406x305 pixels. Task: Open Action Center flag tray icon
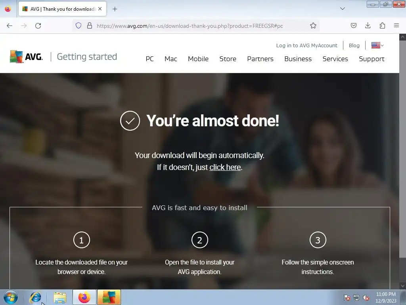click(347, 297)
